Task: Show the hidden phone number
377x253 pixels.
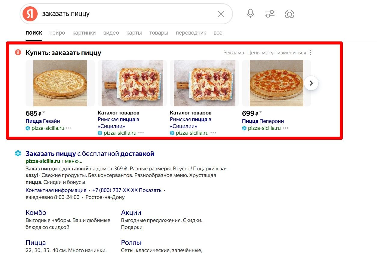Action: pyautogui.click(x=150, y=190)
